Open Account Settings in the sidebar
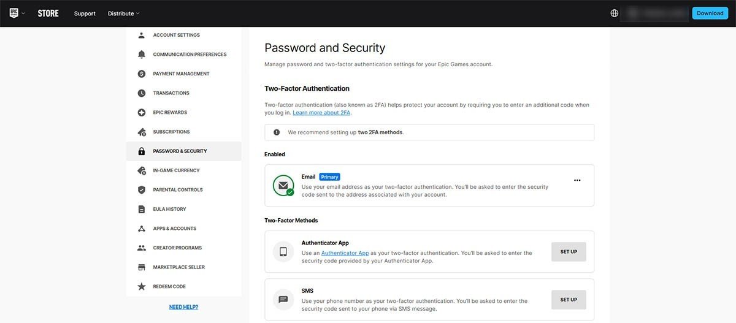Viewport: 736px width, 323px height. (x=176, y=35)
